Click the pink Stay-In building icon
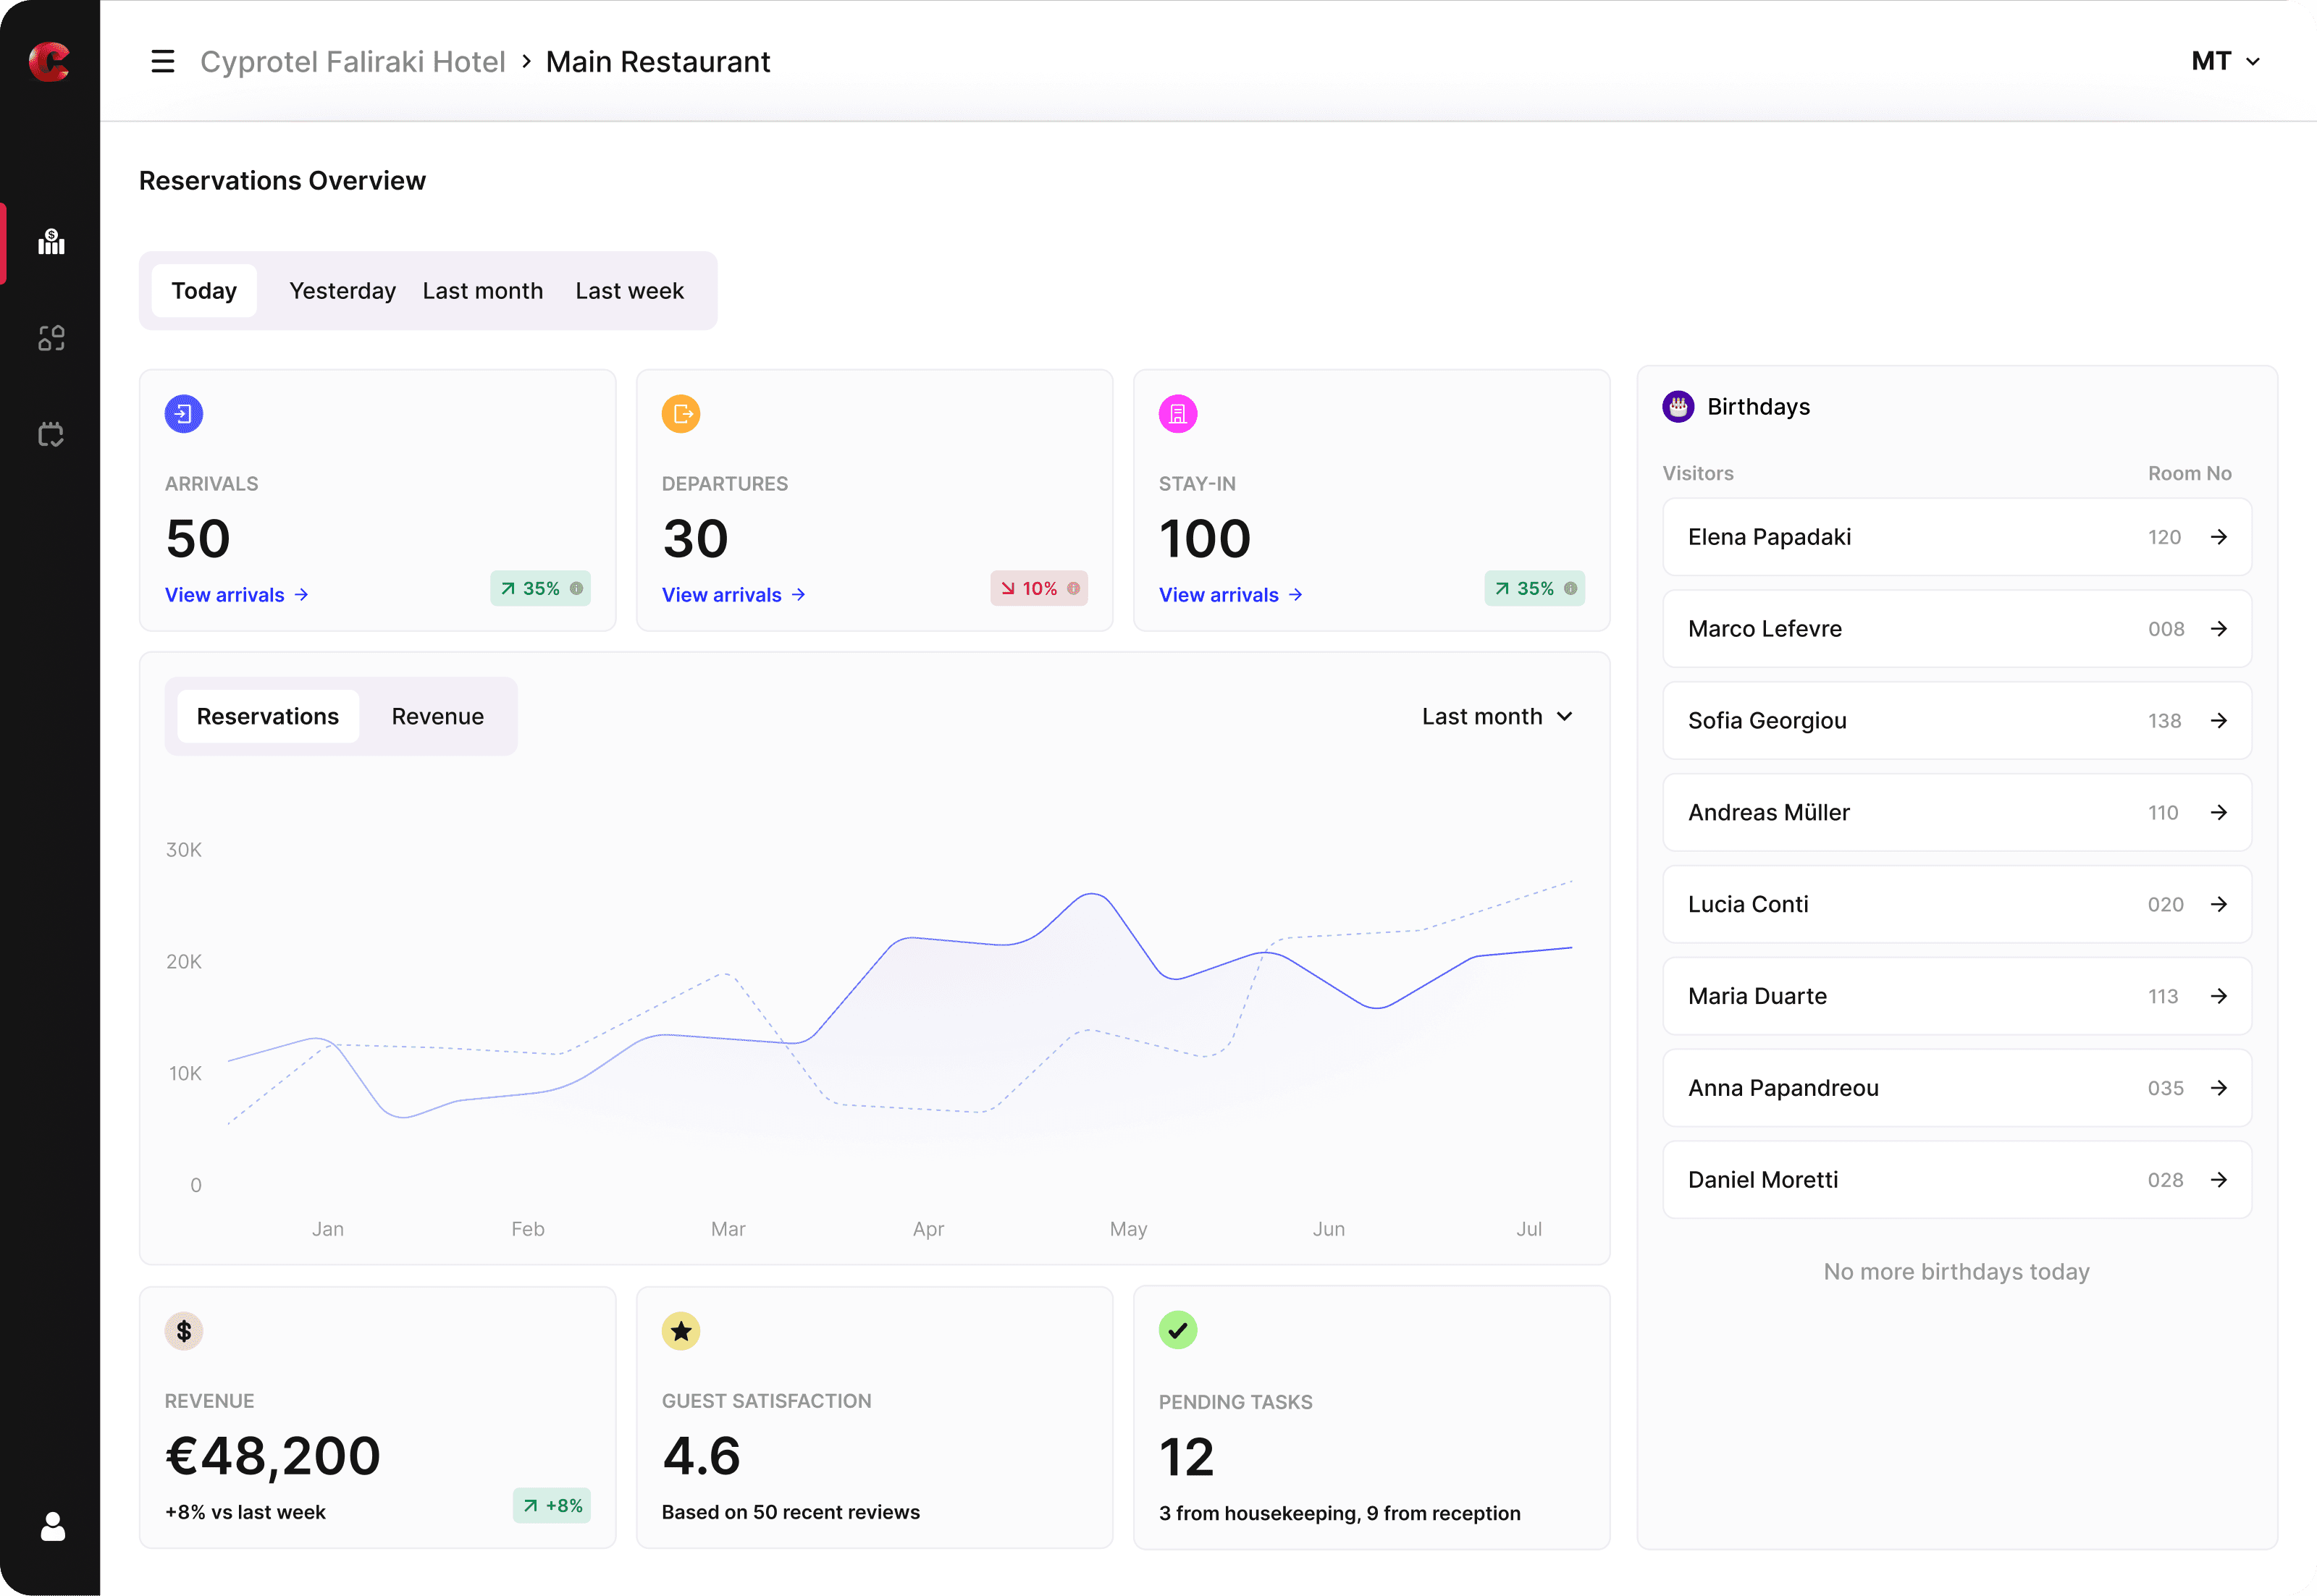 pyautogui.click(x=1179, y=412)
